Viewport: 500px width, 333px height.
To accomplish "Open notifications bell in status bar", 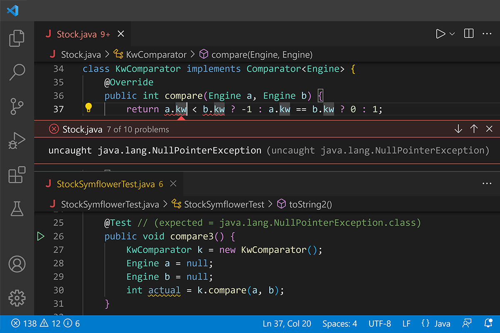I will pyautogui.click(x=488, y=323).
